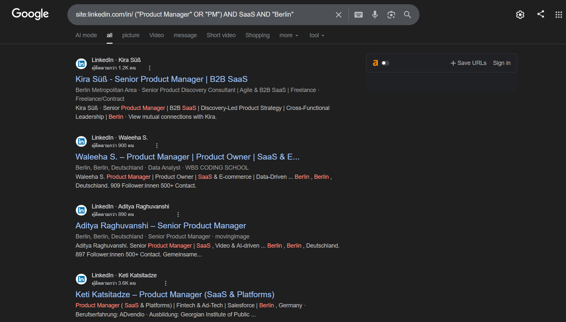Switch to the Video tab
Viewport: 566px width, 322px height.
156,35
